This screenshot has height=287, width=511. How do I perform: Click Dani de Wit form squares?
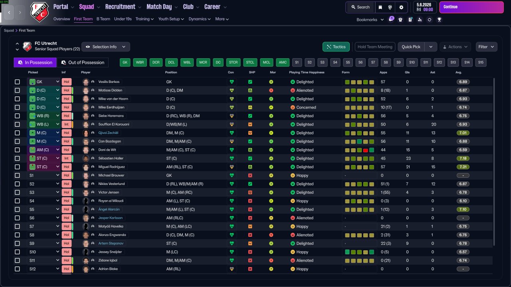pyautogui.click(x=359, y=150)
